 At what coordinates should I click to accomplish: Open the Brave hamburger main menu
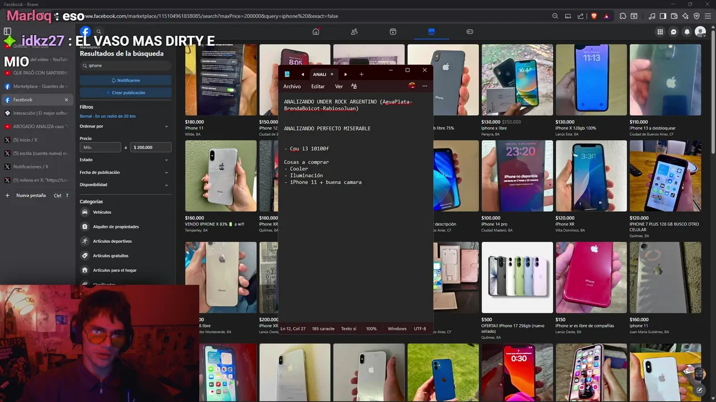(708, 16)
